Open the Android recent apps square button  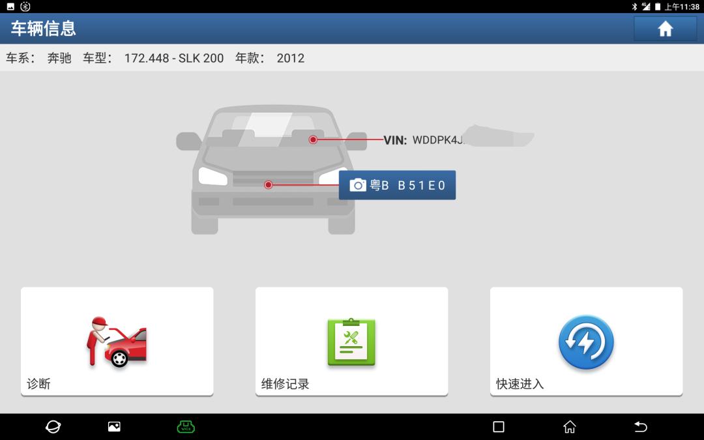coord(499,426)
